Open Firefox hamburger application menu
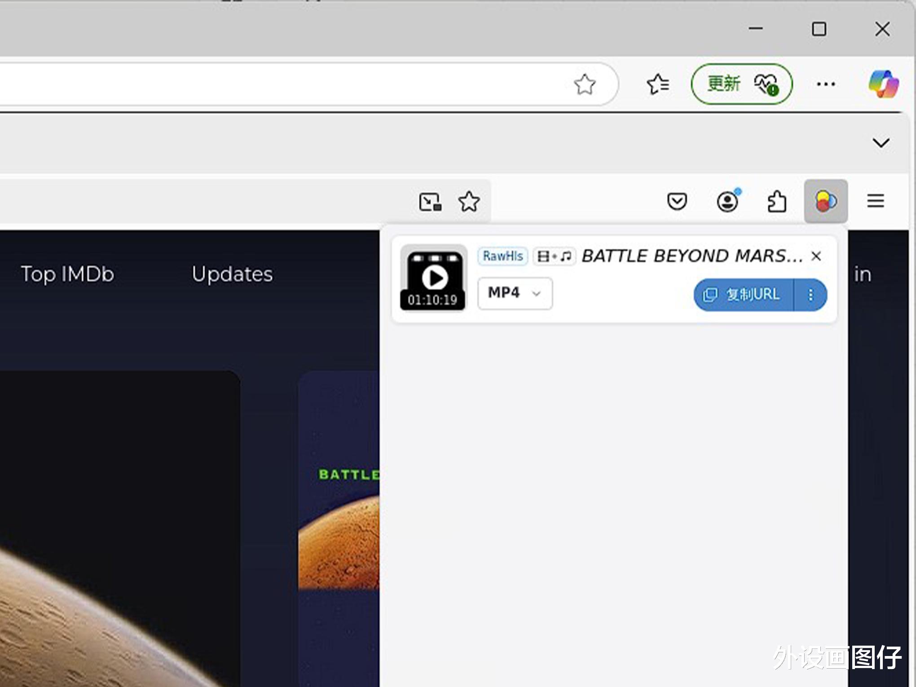Viewport: 916px width, 687px height. click(875, 201)
